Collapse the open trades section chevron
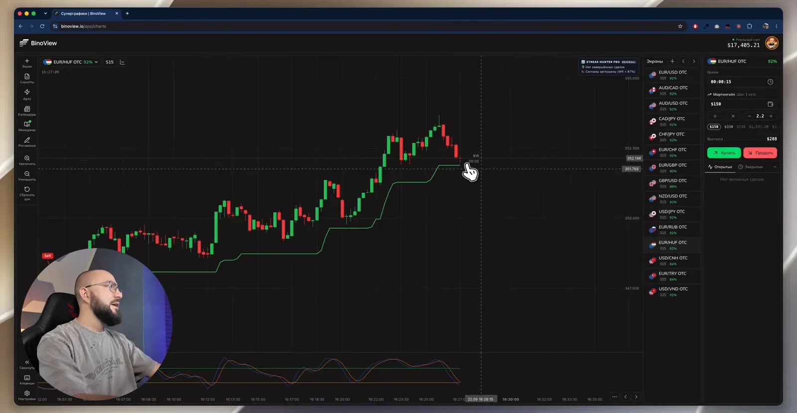This screenshot has height=413, width=797. 775,167
